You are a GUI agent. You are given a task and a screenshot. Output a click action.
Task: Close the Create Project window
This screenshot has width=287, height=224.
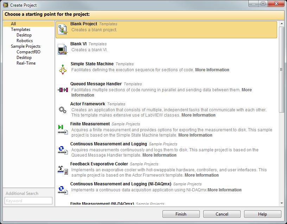(x=276, y=4)
